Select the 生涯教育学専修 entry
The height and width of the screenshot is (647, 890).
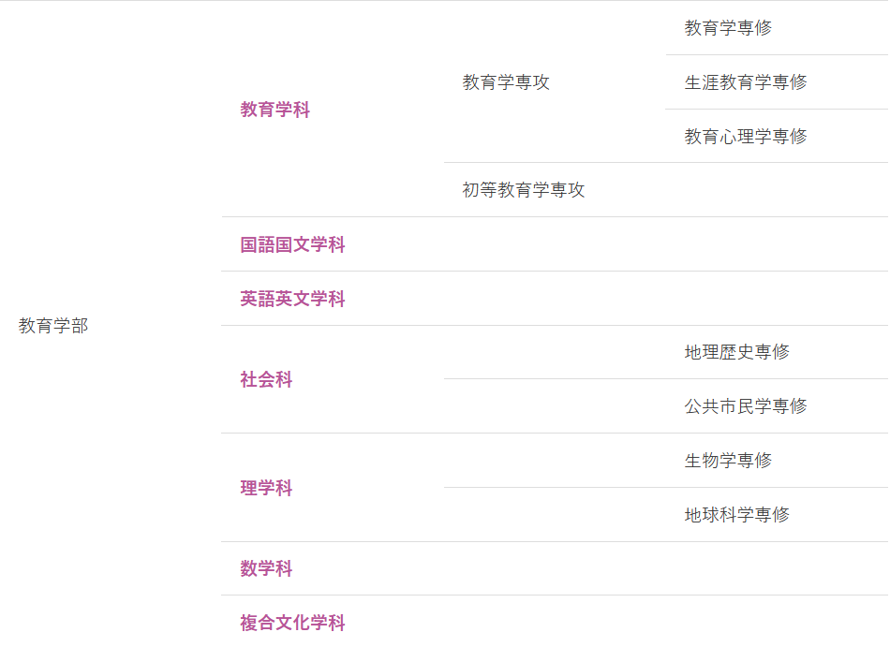745,82
